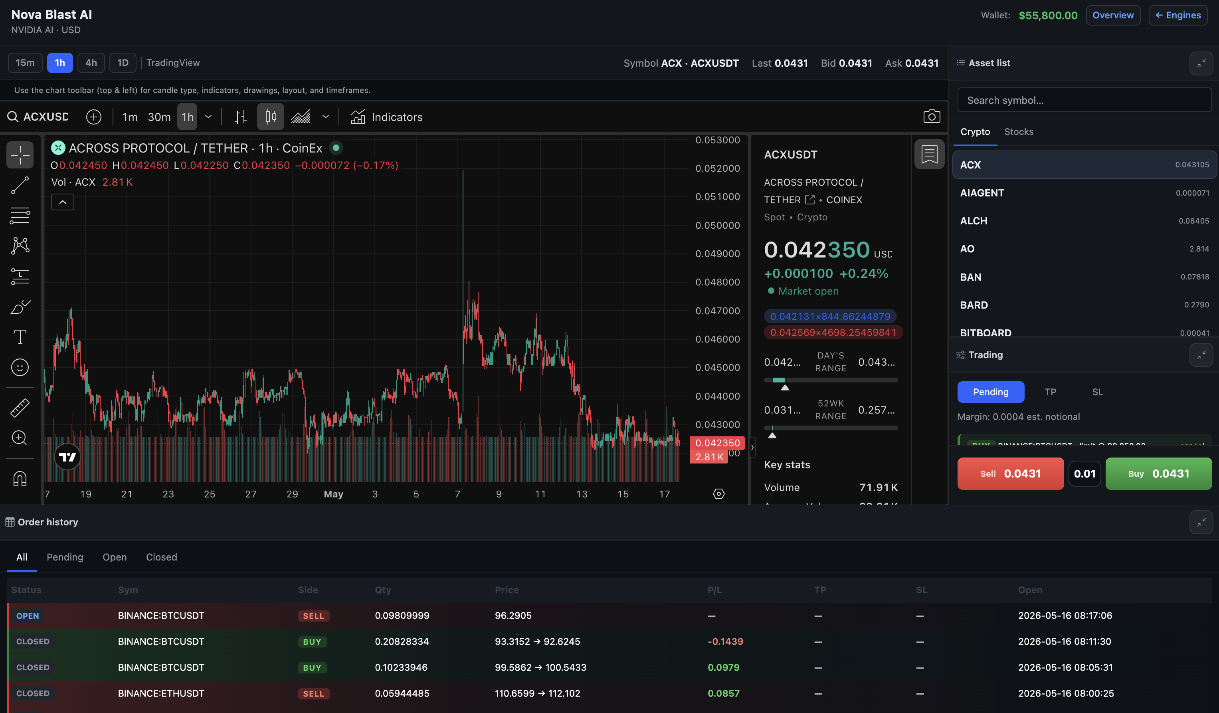Select the 1h timeframe button
Viewport: 1219px width, 713px height.
[x=60, y=63]
